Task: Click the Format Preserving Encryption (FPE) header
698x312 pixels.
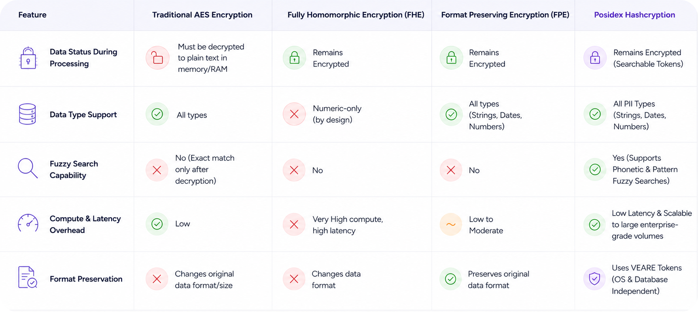Action: coord(505,15)
